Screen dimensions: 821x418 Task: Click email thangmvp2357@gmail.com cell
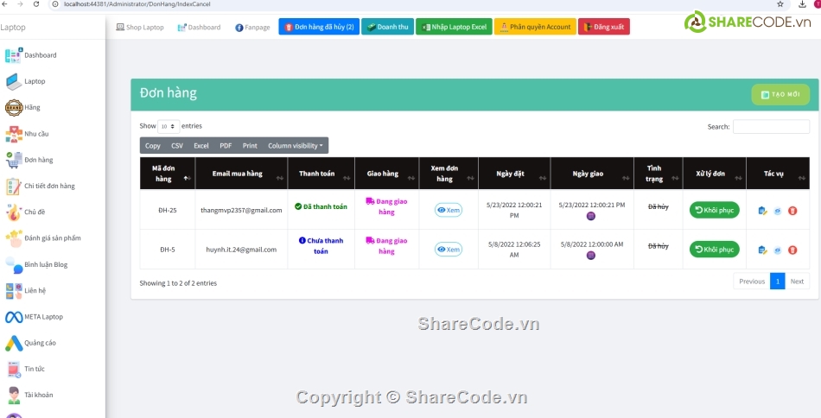241,211
